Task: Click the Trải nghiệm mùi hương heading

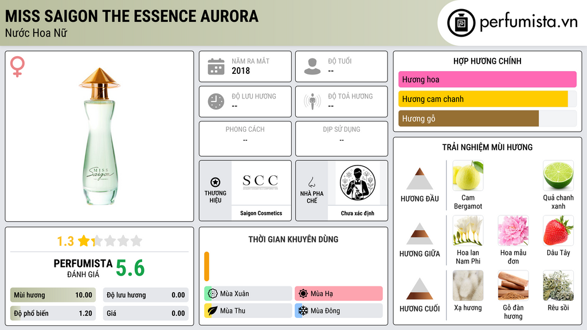Action: (487, 147)
